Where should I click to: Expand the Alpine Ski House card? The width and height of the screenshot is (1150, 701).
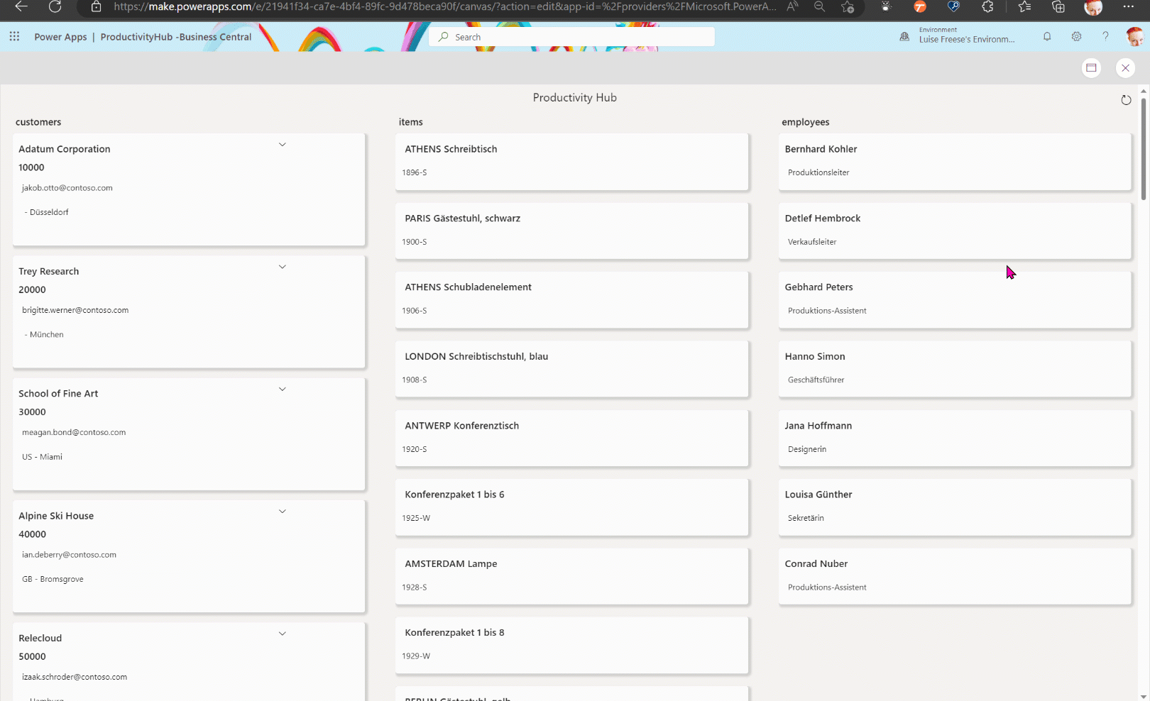pyautogui.click(x=282, y=511)
